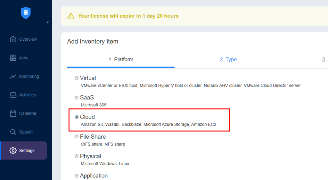Open the Activities inbox icon

(x=13, y=95)
